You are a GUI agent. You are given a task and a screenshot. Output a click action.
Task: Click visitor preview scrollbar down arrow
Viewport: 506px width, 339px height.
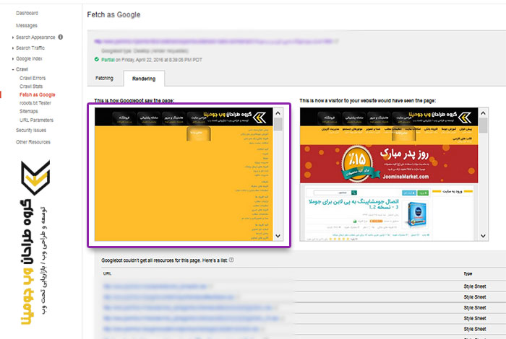point(483,236)
